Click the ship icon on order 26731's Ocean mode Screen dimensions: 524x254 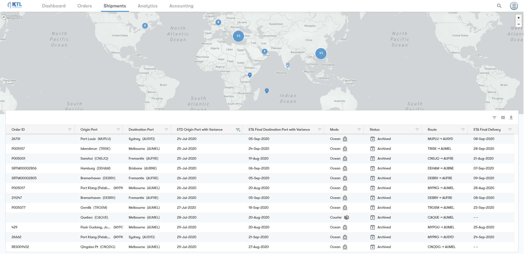[x=345, y=139]
